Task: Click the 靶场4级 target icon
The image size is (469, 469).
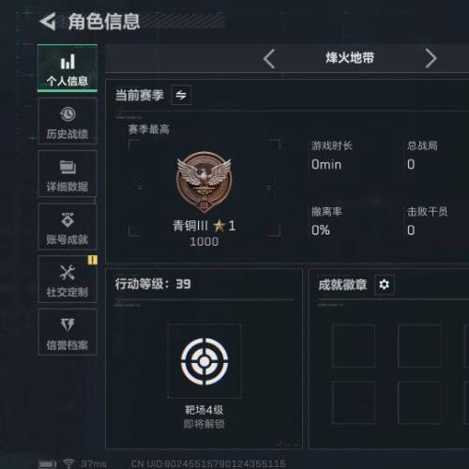Action: pos(204,361)
